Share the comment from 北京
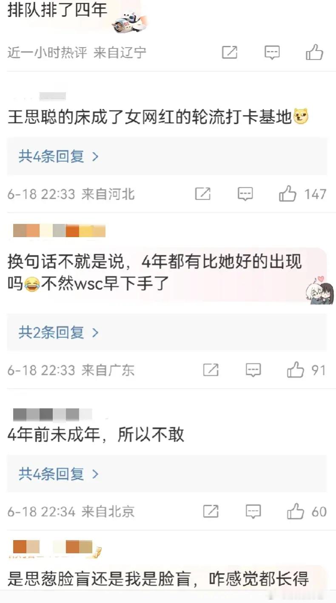The height and width of the screenshot is (603, 336). [x=211, y=511]
